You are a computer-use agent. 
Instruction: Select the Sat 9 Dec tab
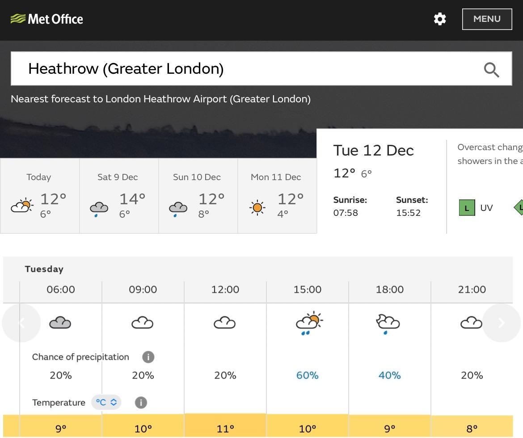click(119, 196)
